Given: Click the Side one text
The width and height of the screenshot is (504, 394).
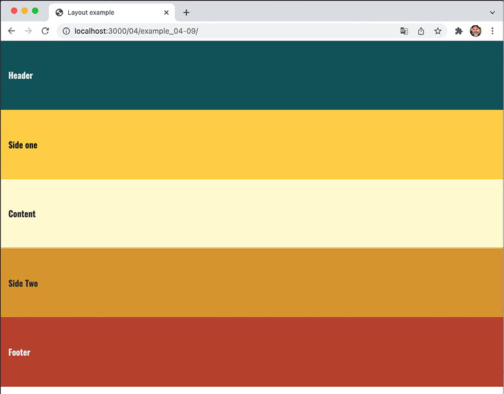Looking at the screenshot, I should click(23, 145).
